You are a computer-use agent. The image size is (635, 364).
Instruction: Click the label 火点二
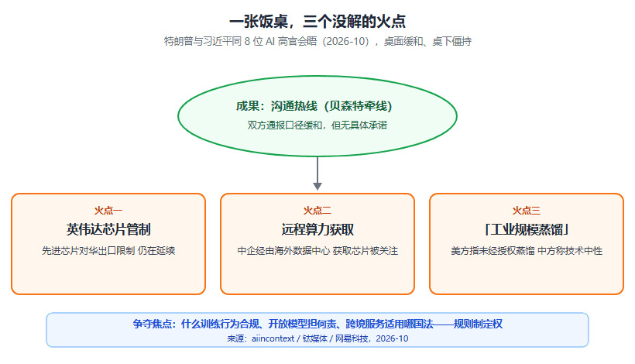tap(317, 210)
